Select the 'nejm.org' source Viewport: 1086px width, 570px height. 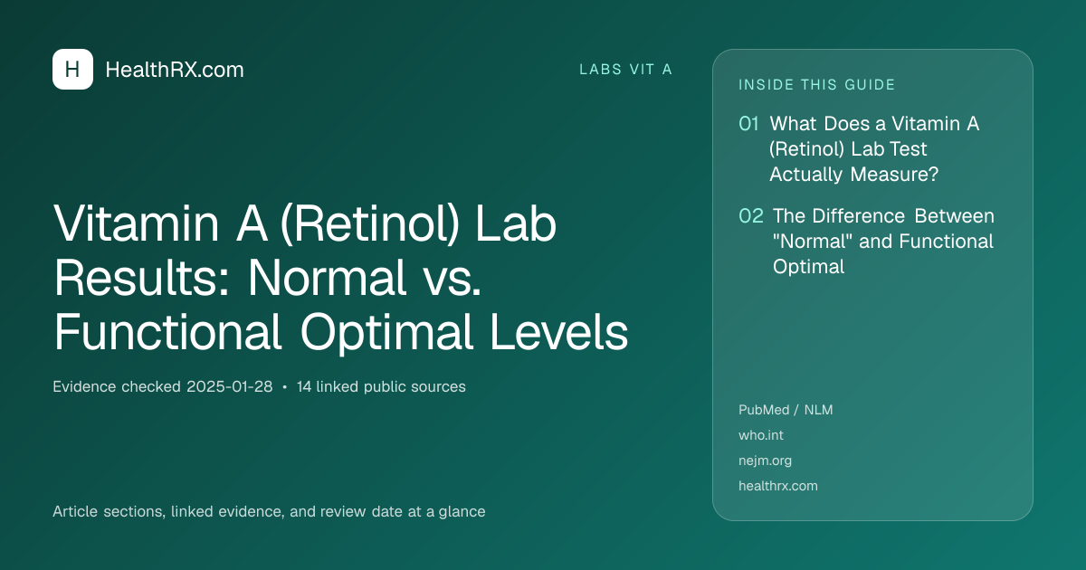click(x=765, y=461)
